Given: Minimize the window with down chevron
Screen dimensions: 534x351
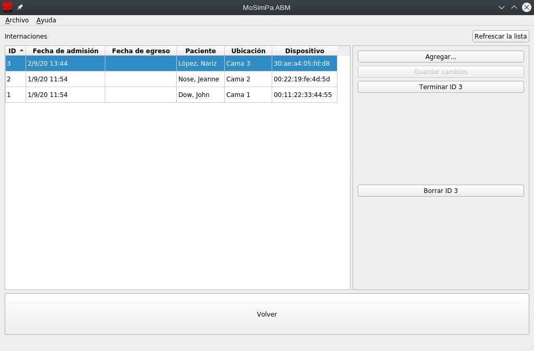Looking at the screenshot, I should pos(502,7).
